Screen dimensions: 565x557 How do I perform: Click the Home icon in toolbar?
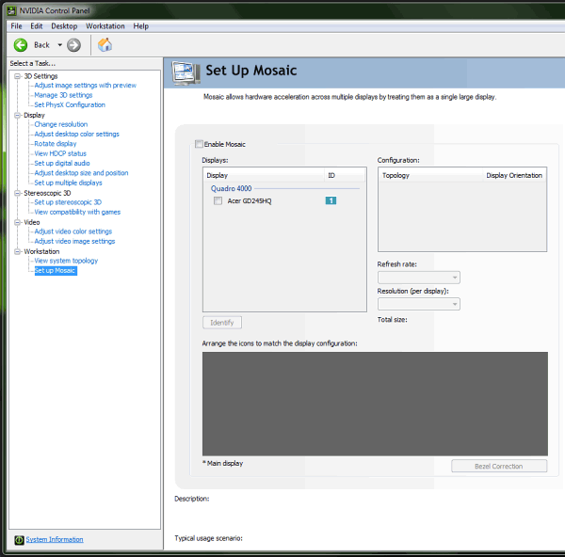click(x=105, y=45)
